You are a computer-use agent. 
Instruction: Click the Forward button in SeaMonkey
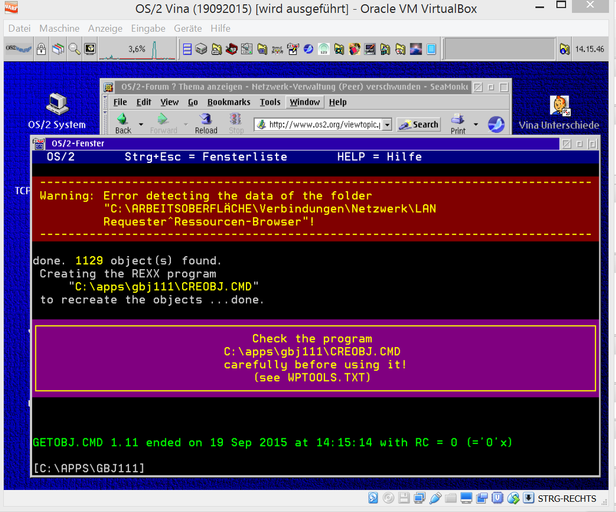[163, 124]
